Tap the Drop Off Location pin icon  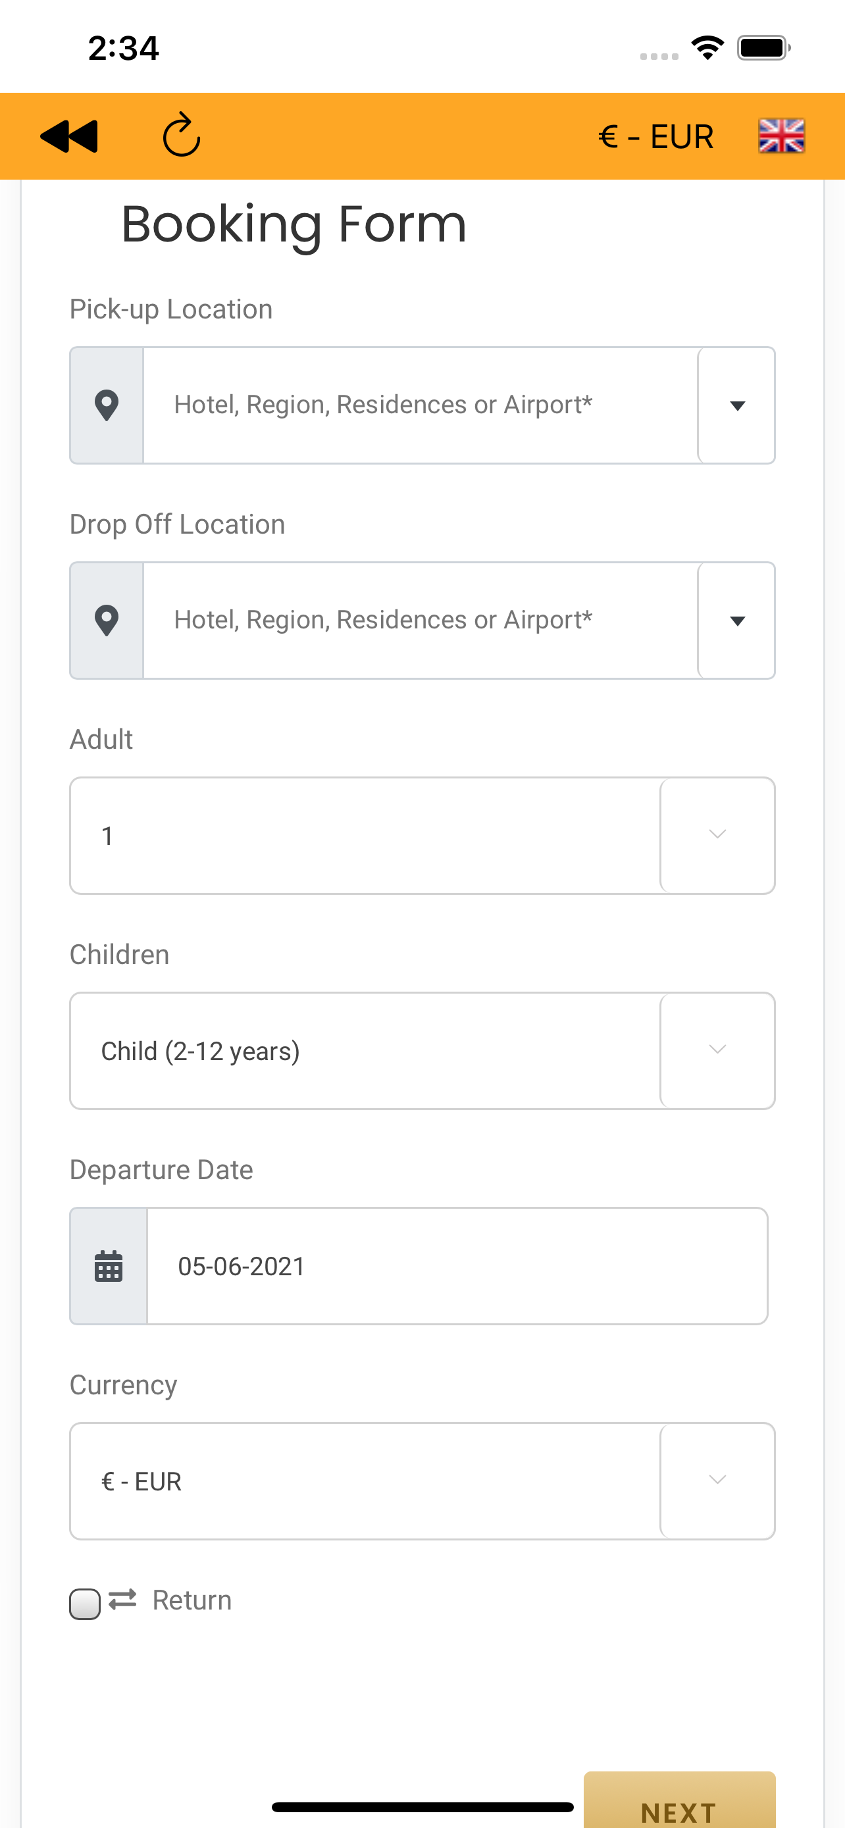click(x=107, y=621)
